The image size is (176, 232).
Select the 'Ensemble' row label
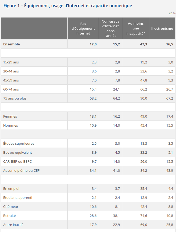tap(11, 44)
